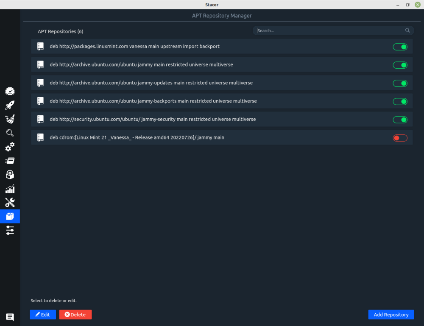The image size is (424, 326).
Task: Open Resources chart icon
Action: [10, 189]
